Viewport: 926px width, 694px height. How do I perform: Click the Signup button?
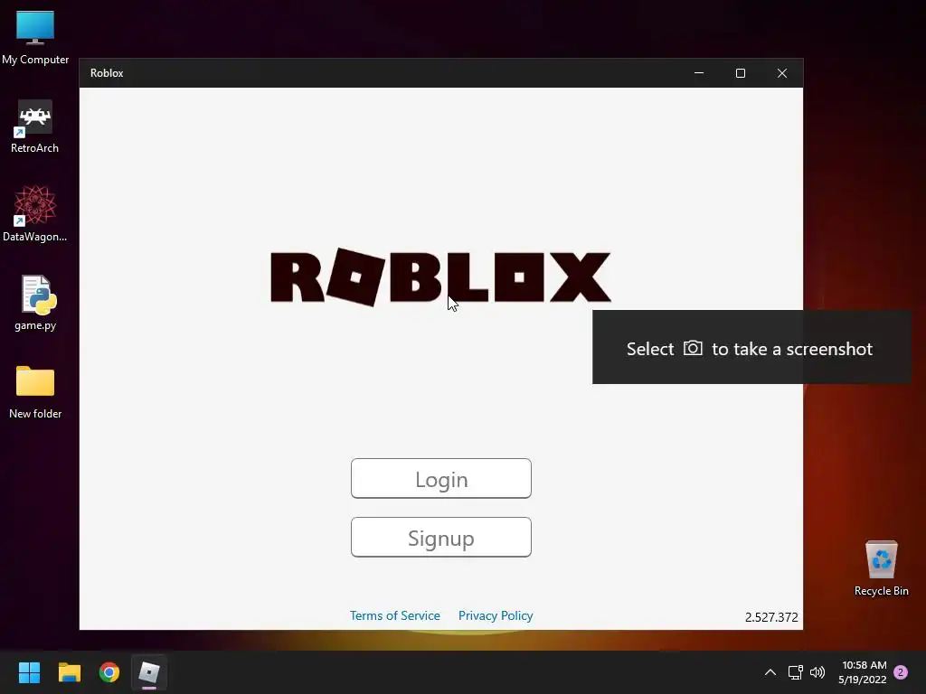click(x=441, y=538)
